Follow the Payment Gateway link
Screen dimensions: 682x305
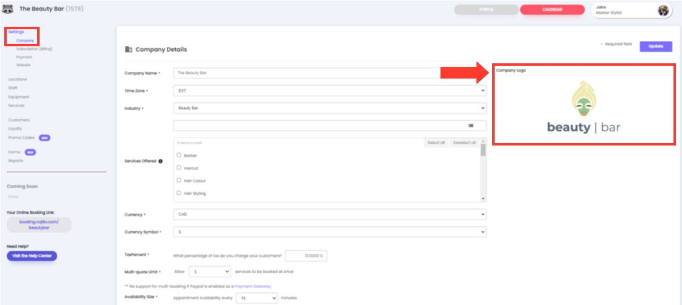[x=252, y=286]
